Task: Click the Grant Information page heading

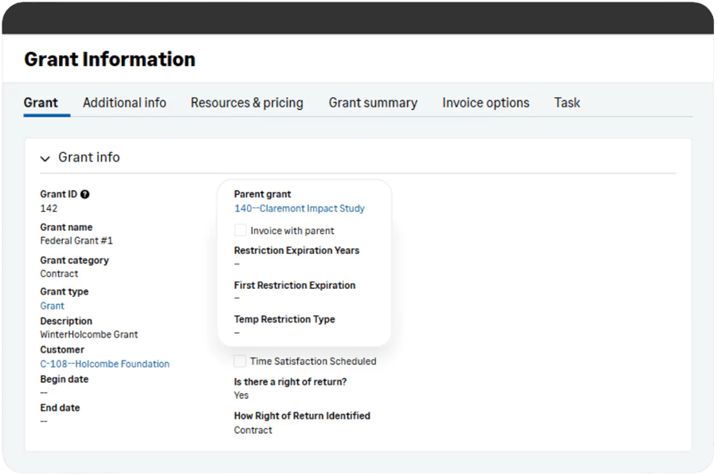Action: point(110,60)
